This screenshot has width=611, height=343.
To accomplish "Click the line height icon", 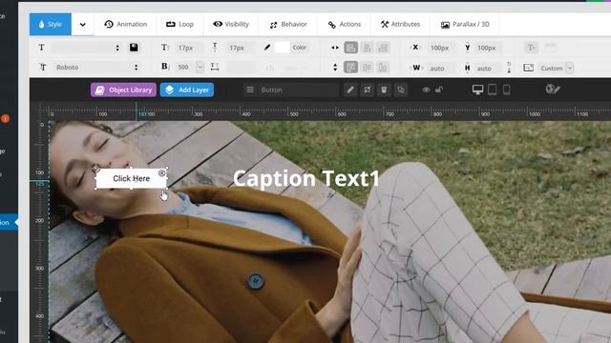I will coord(215,47).
